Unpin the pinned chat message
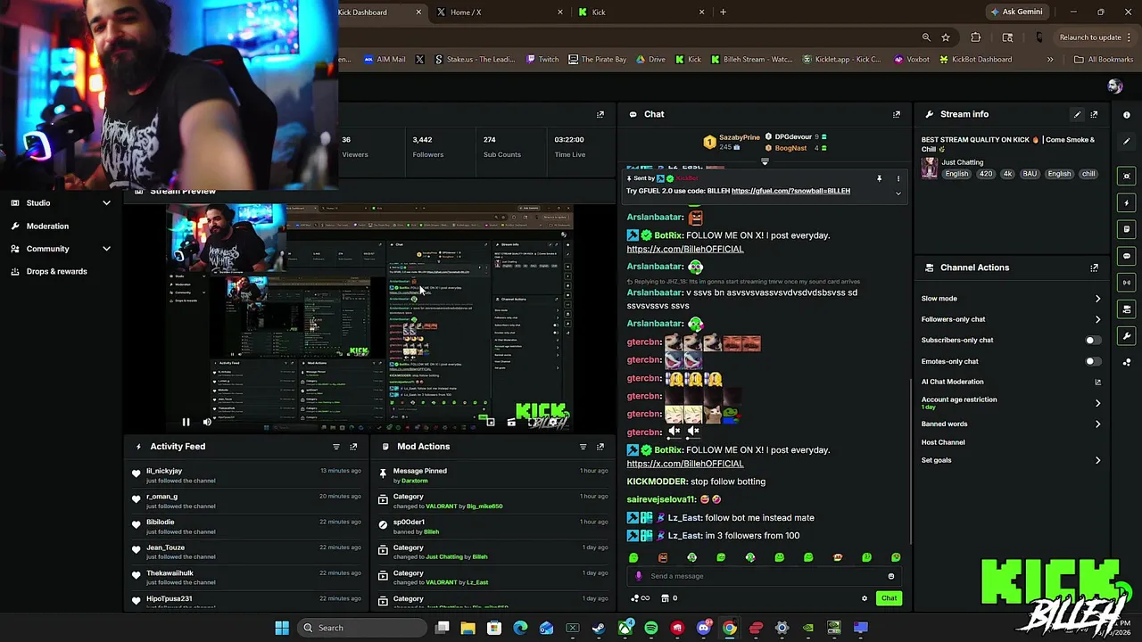The height and width of the screenshot is (642, 1142). [879, 178]
